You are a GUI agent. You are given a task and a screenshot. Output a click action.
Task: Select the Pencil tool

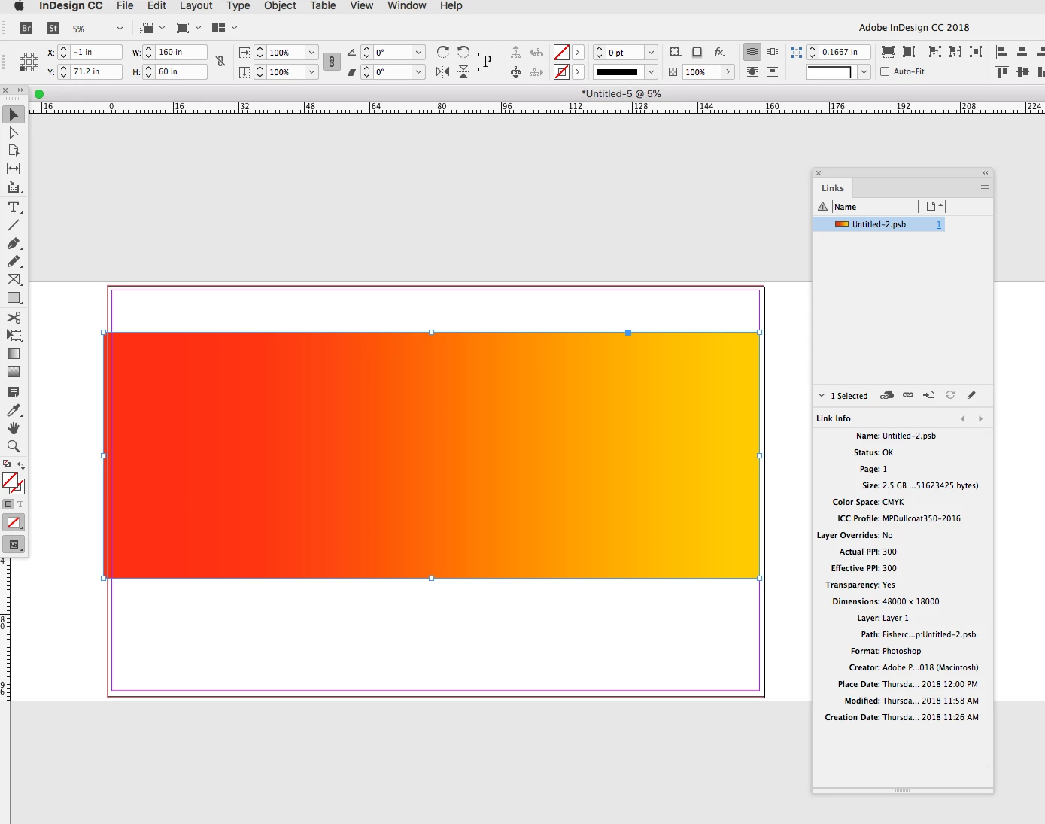pyautogui.click(x=14, y=261)
